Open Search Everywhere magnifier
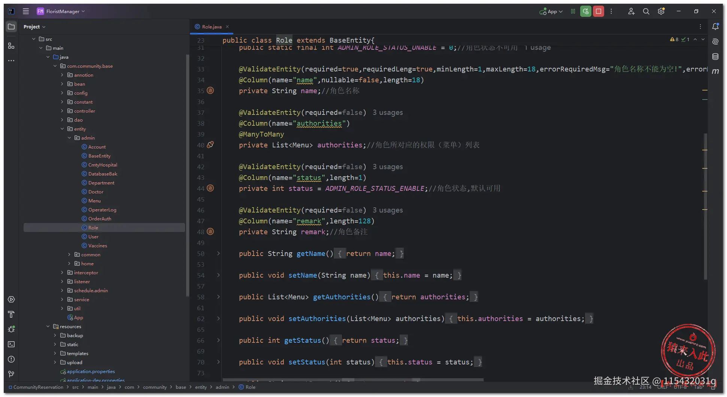Viewport: 727px width, 397px height. click(646, 11)
